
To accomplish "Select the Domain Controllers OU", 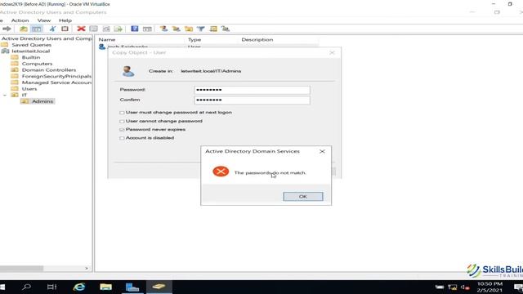I will tap(49, 70).
